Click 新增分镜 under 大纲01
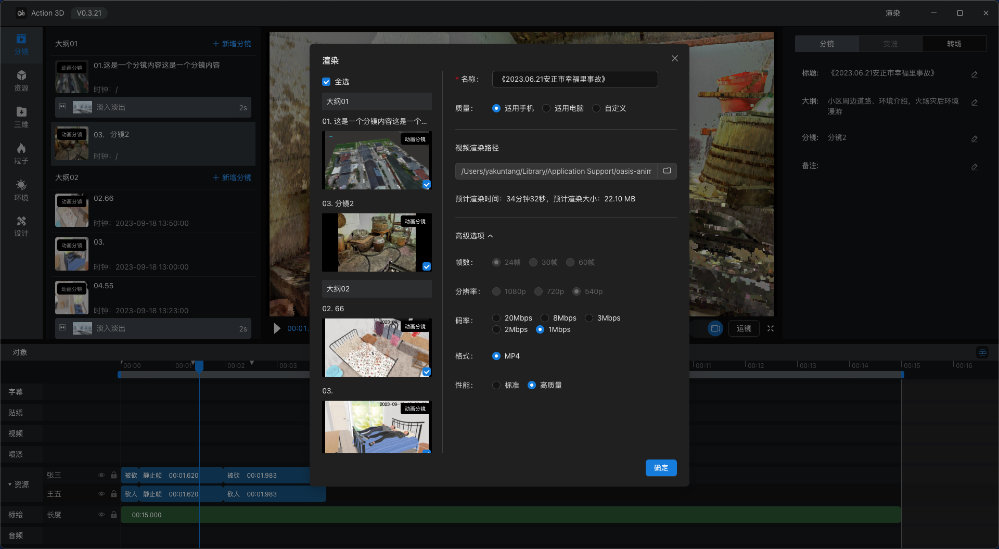Image resolution: width=999 pixels, height=549 pixels. click(232, 44)
